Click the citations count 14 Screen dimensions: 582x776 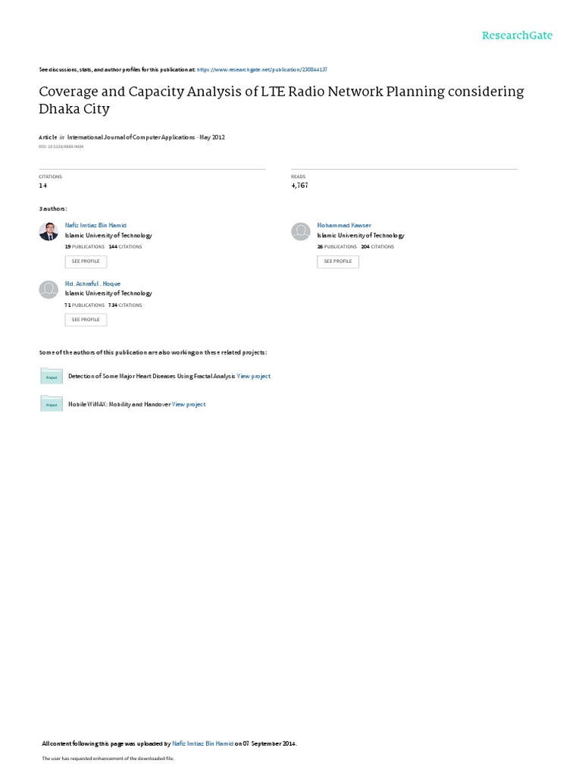43,185
